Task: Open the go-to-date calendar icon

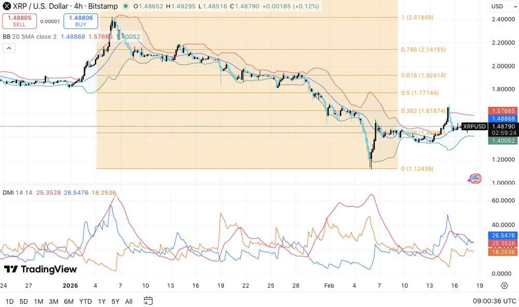Action: [x=148, y=301]
